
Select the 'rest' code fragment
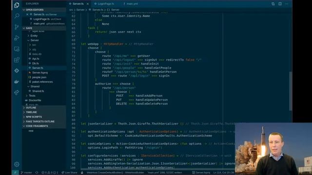click(31, 131)
